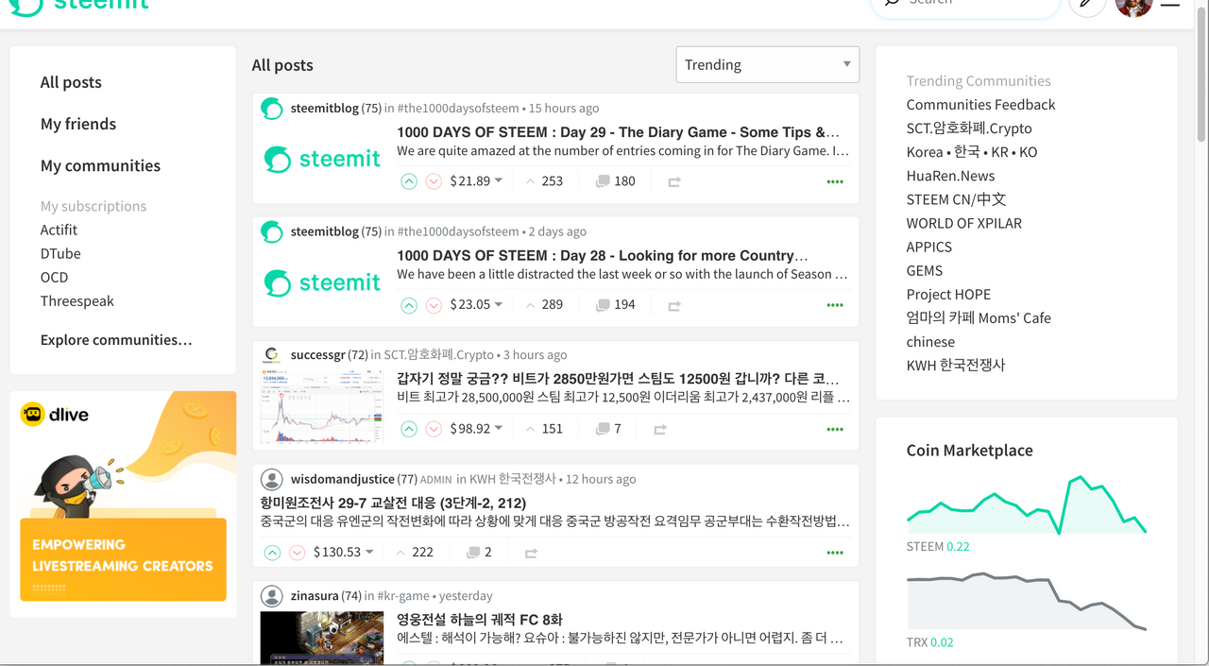
Task: Select My communities in sidebar
Action: click(100, 165)
